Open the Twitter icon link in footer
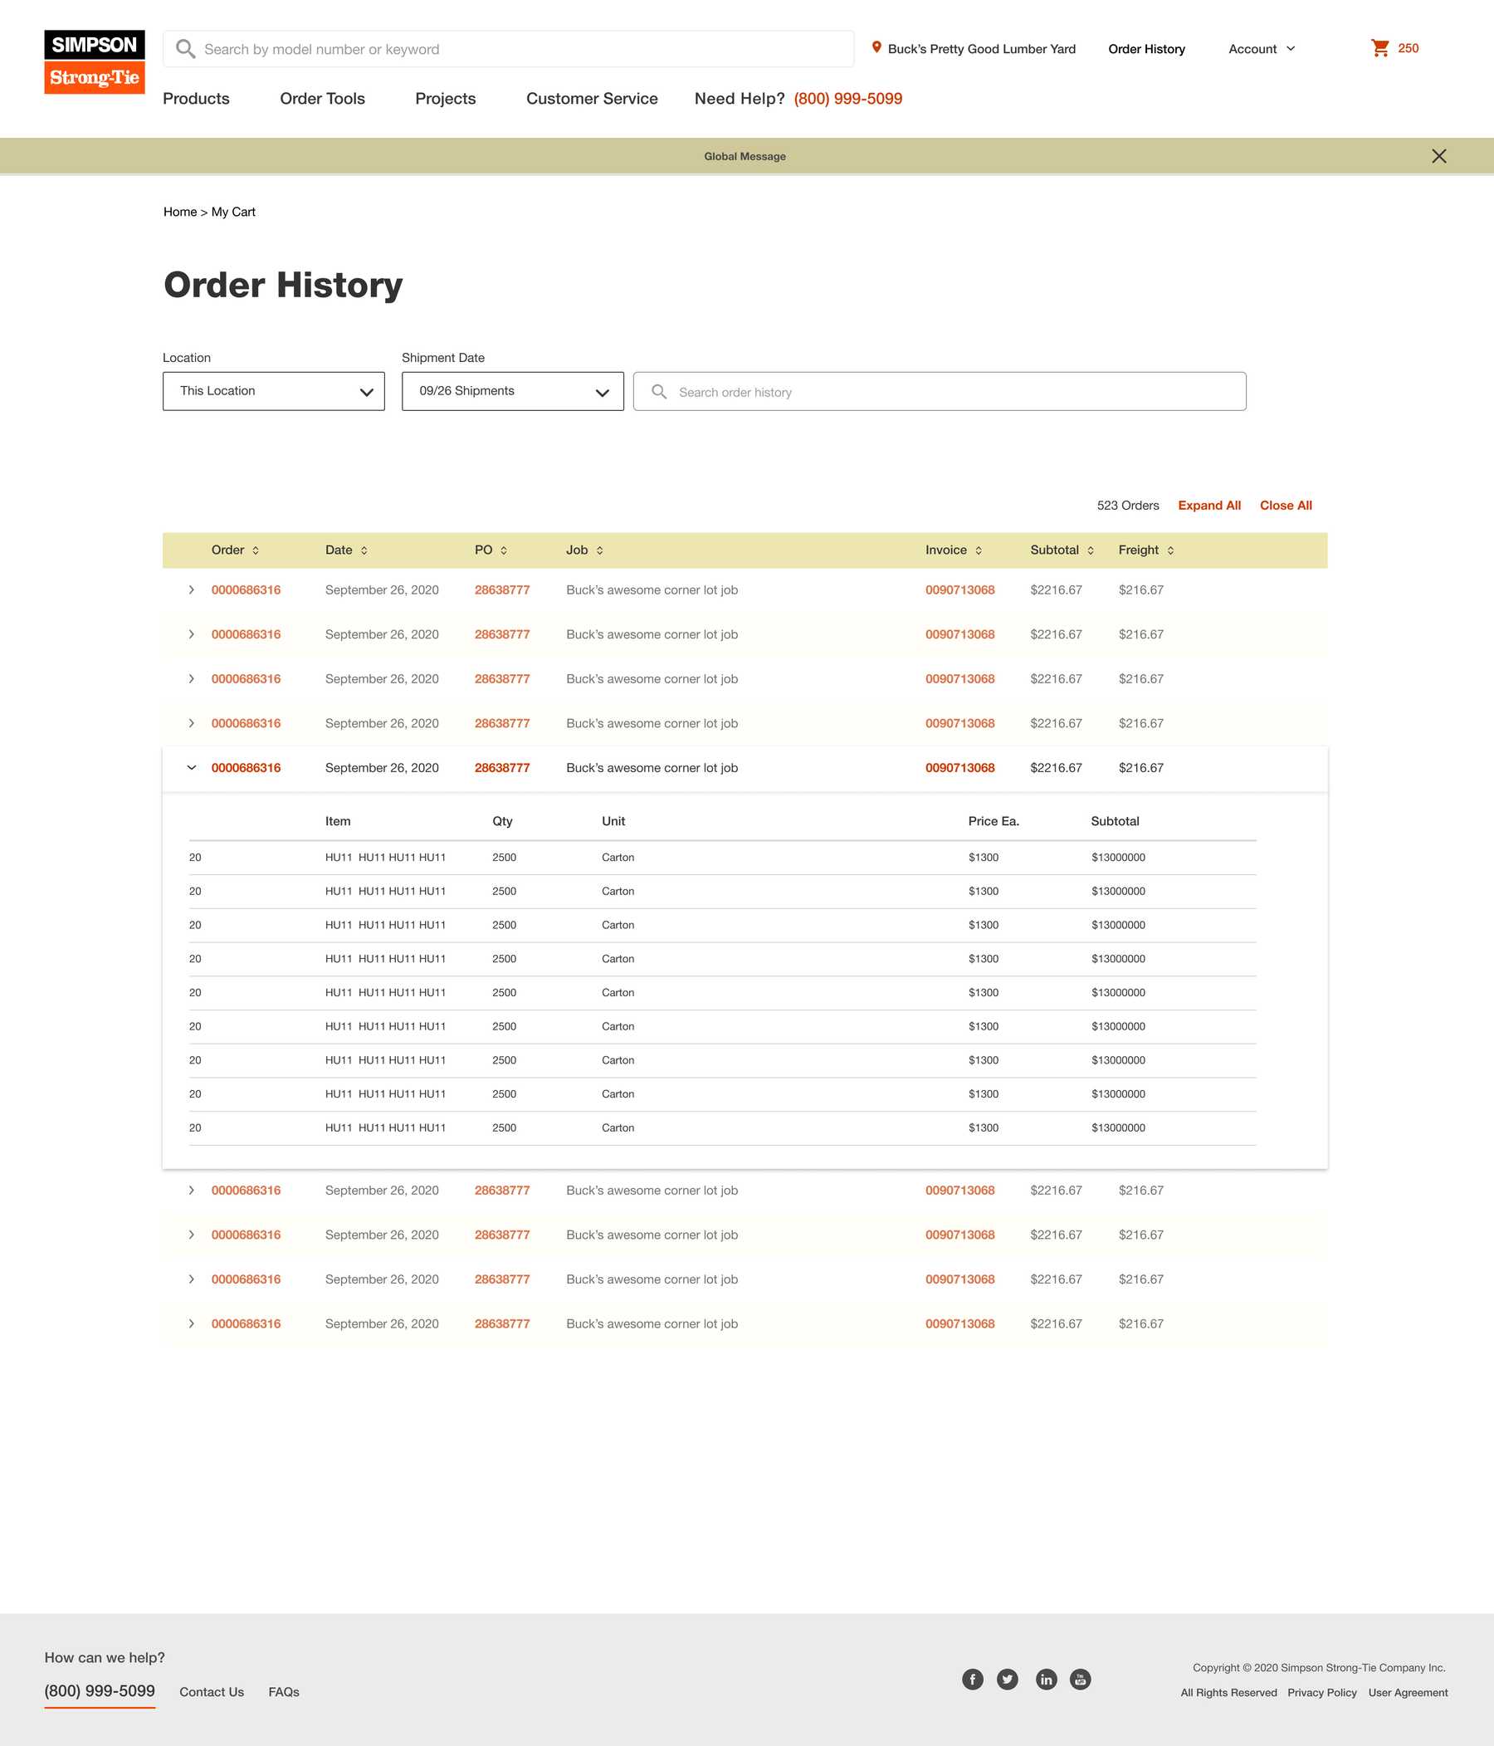 [1007, 1680]
